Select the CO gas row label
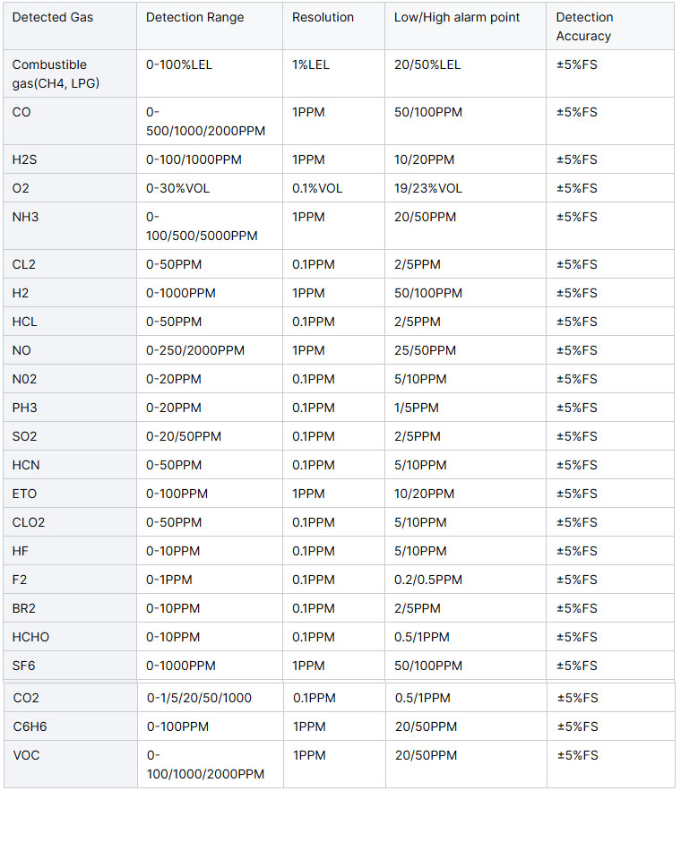The image size is (681, 851). coord(70,121)
